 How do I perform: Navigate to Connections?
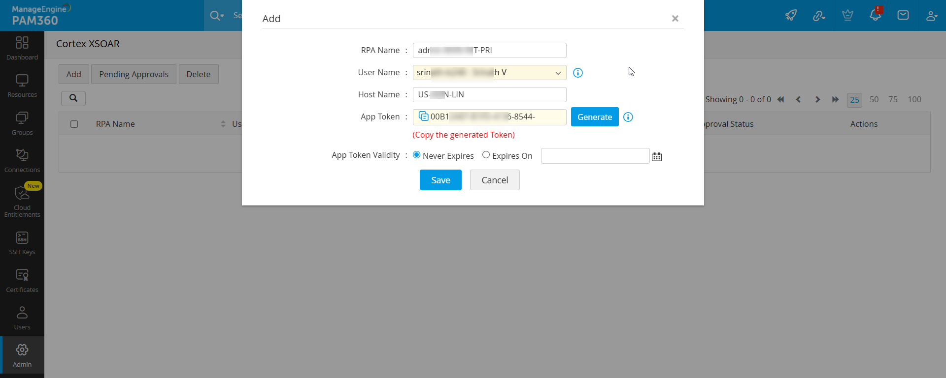click(x=22, y=160)
